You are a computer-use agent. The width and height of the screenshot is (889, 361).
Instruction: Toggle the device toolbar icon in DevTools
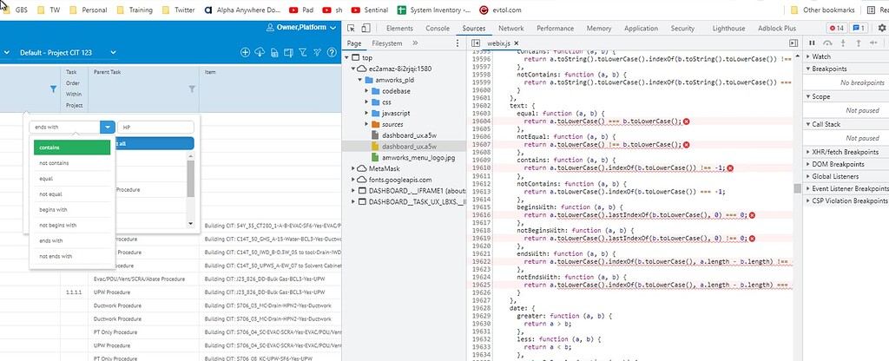click(365, 28)
